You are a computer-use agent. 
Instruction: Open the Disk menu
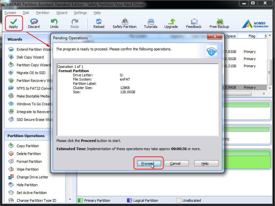[x=26, y=13]
